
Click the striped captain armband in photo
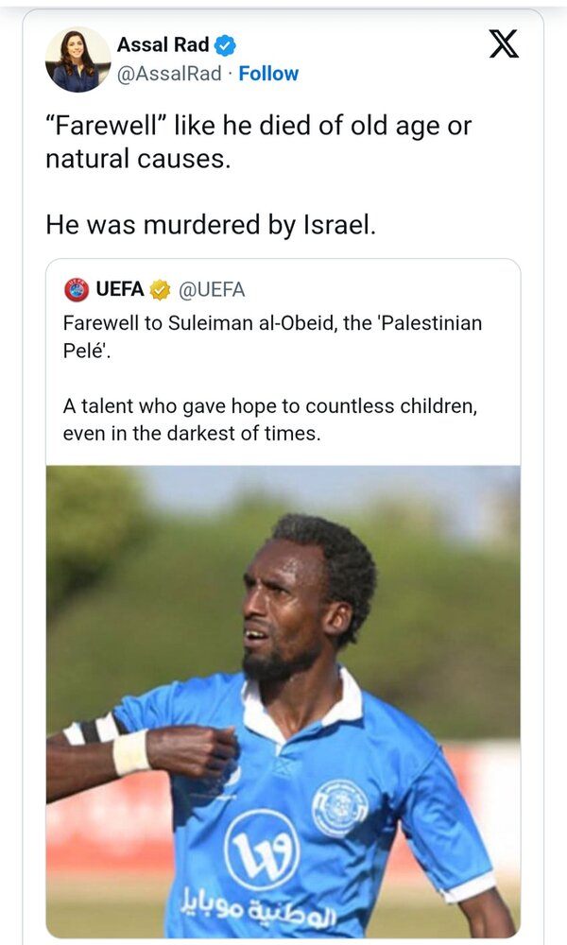pyautogui.click(x=93, y=729)
